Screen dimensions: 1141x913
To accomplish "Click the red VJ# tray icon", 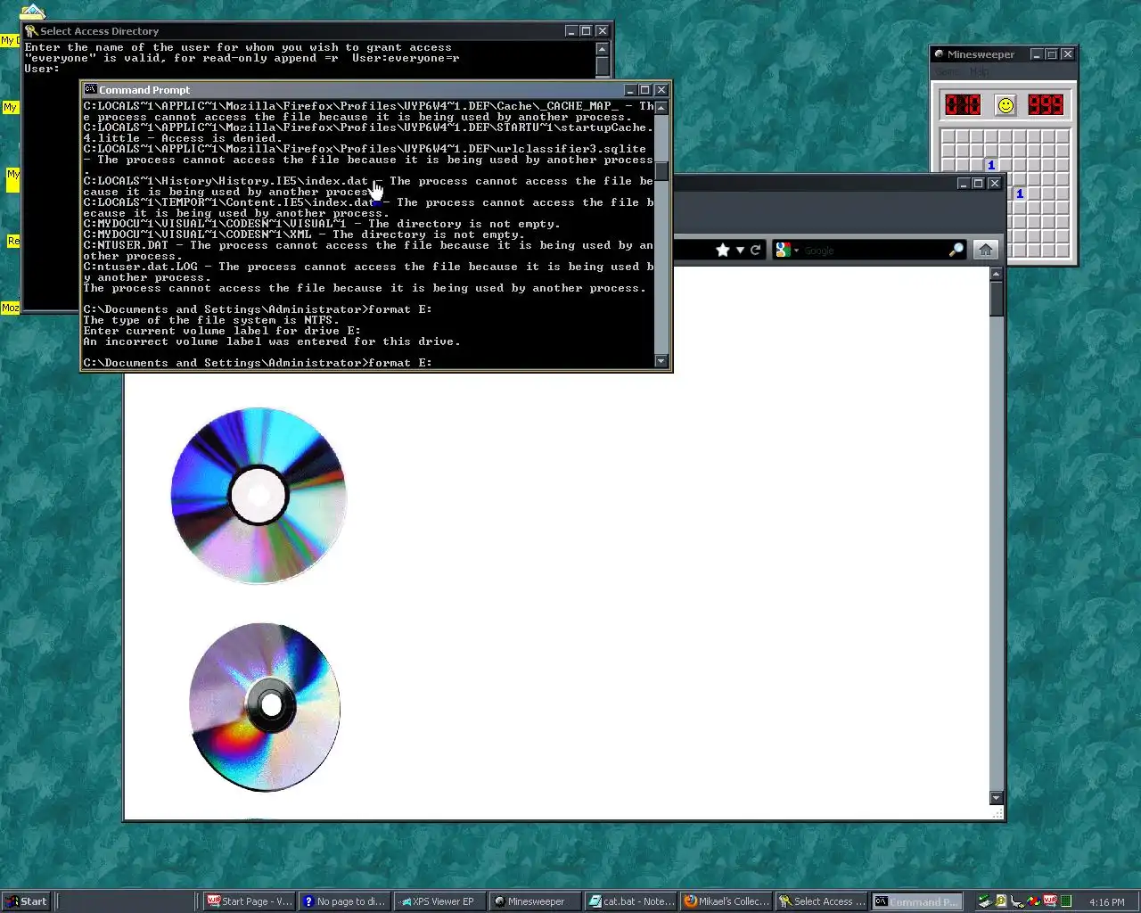I will pos(1050,901).
